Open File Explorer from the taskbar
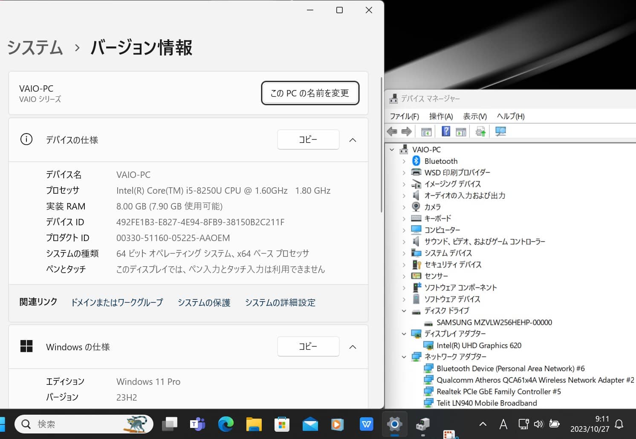The image size is (636, 439). coord(254,424)
